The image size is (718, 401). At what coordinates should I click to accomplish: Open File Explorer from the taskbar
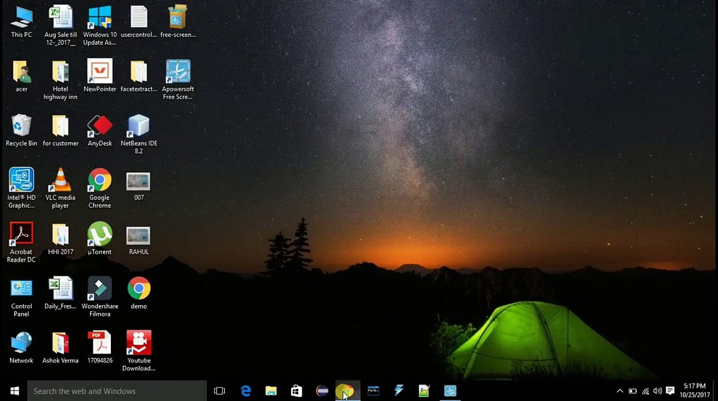coord(271,391)
